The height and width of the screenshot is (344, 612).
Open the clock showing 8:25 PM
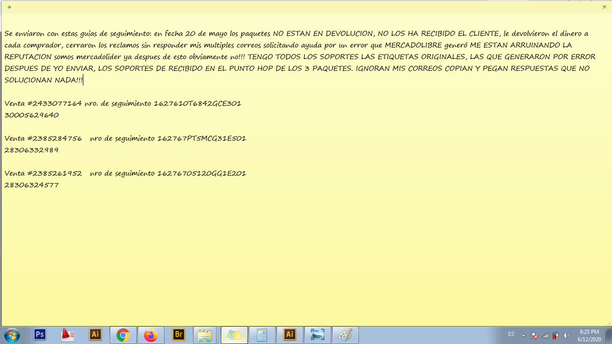tap(589, 335)
